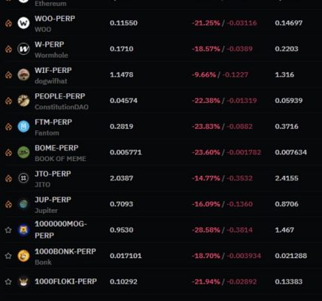Toggle the flame marker beside JTO-PERP

pos(8,178)
